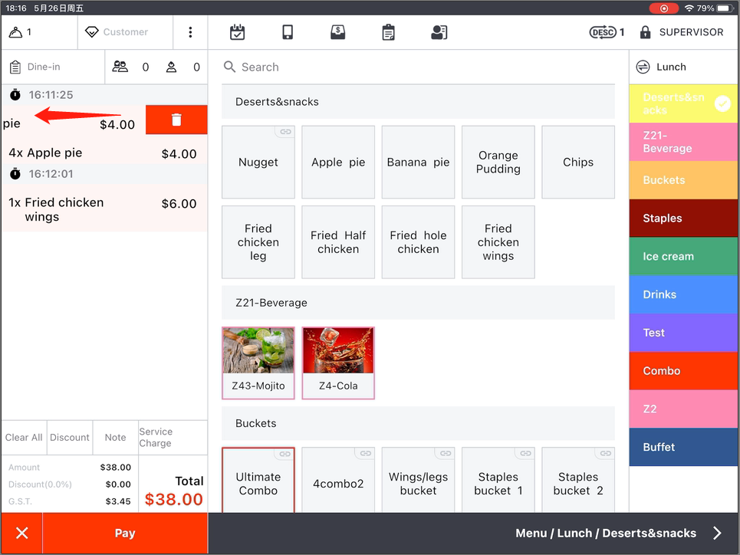Select the yellow Deserts&snacks category
The width and height of the screenshot is (740, 555).
(x=683, y=103)
